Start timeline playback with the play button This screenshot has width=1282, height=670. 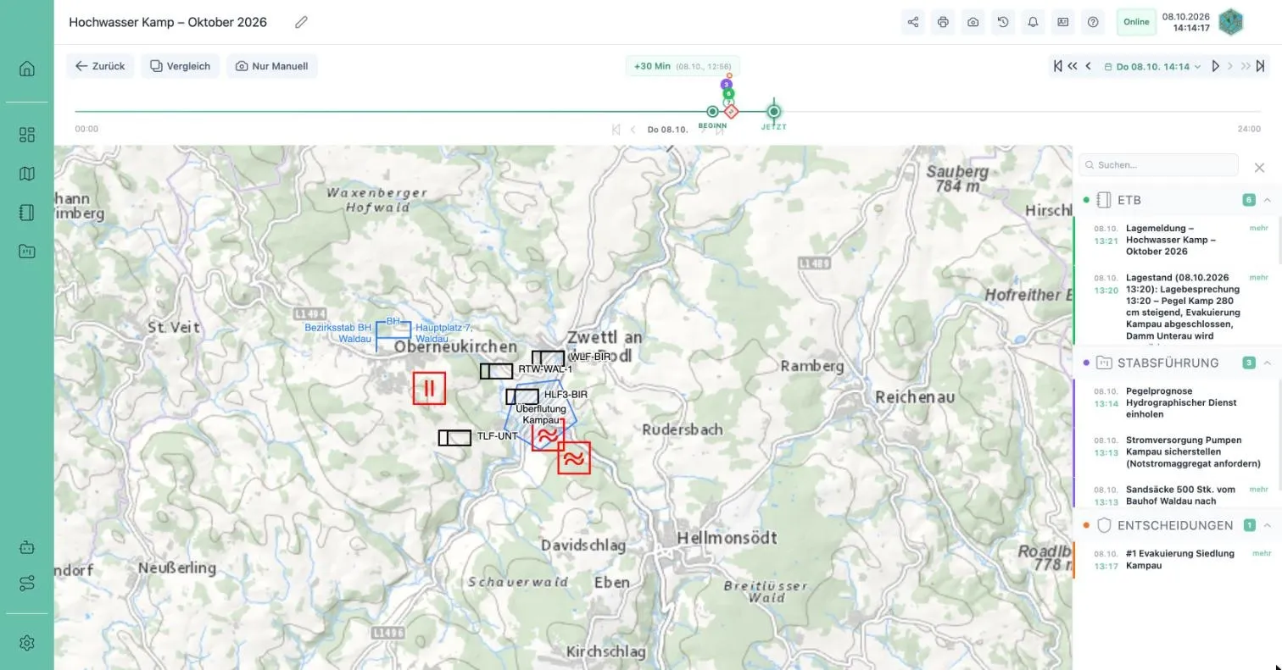[1216, 66]
